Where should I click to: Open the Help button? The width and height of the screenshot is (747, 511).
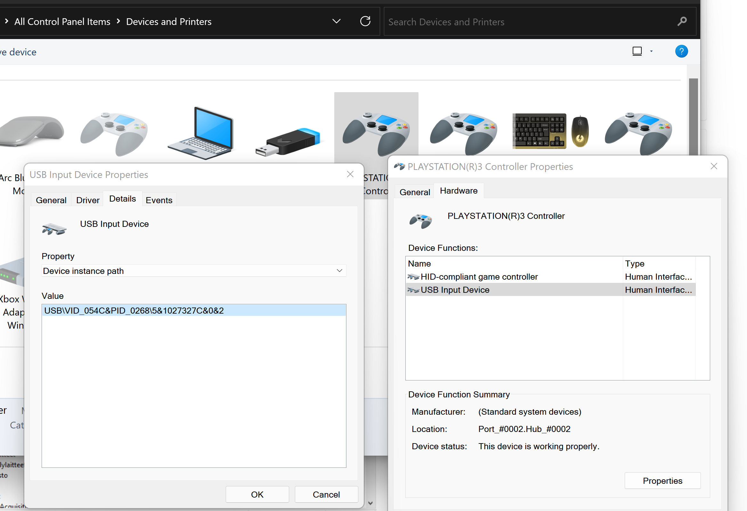point(681,52)
